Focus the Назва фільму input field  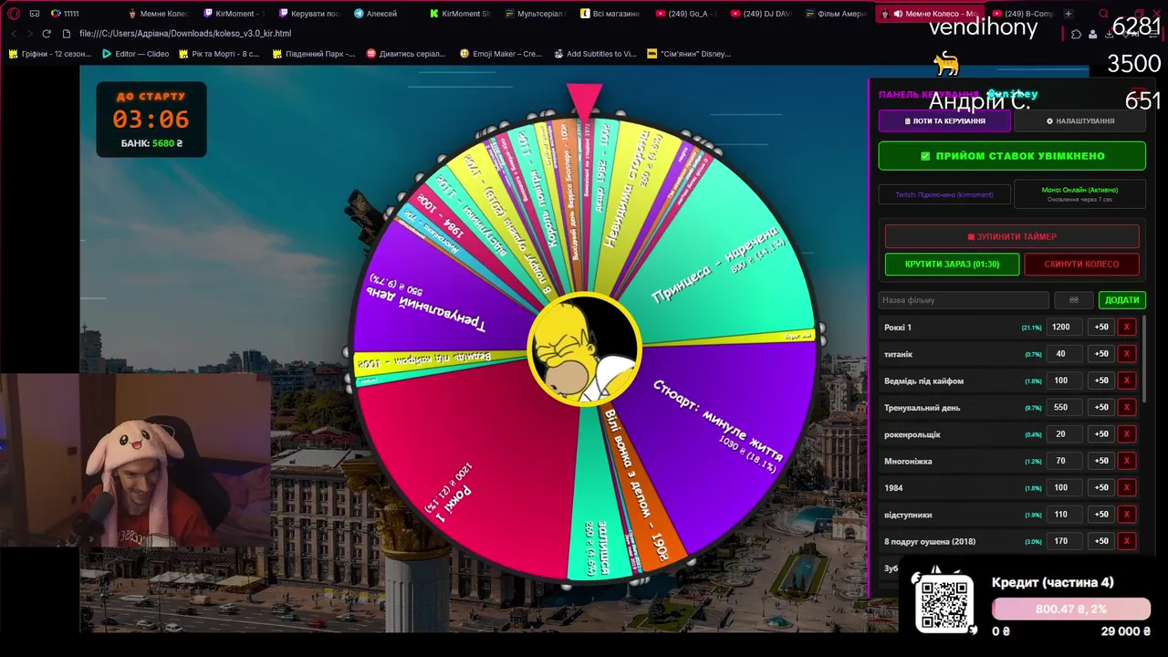[x=964, y=299]
